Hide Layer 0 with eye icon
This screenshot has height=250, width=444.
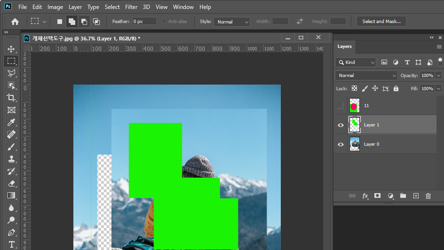(x=341, y=144)
